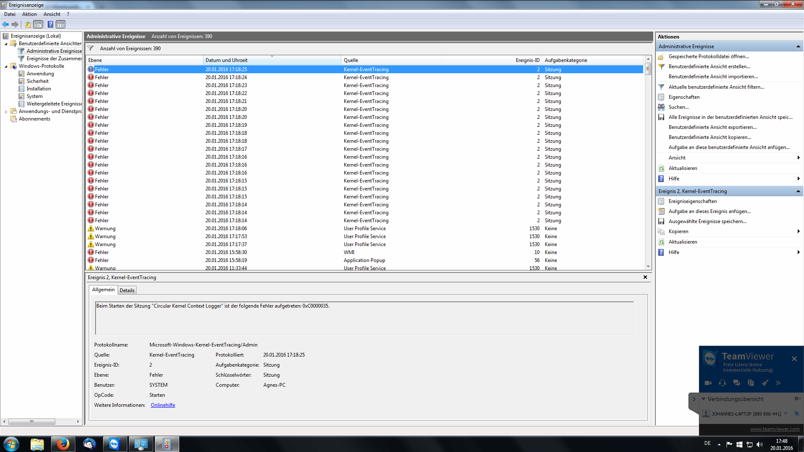This screenshot has height=452, width=804.
Task: Click the console tree horizontal scrollbar thumb
Action: [31, 422]
